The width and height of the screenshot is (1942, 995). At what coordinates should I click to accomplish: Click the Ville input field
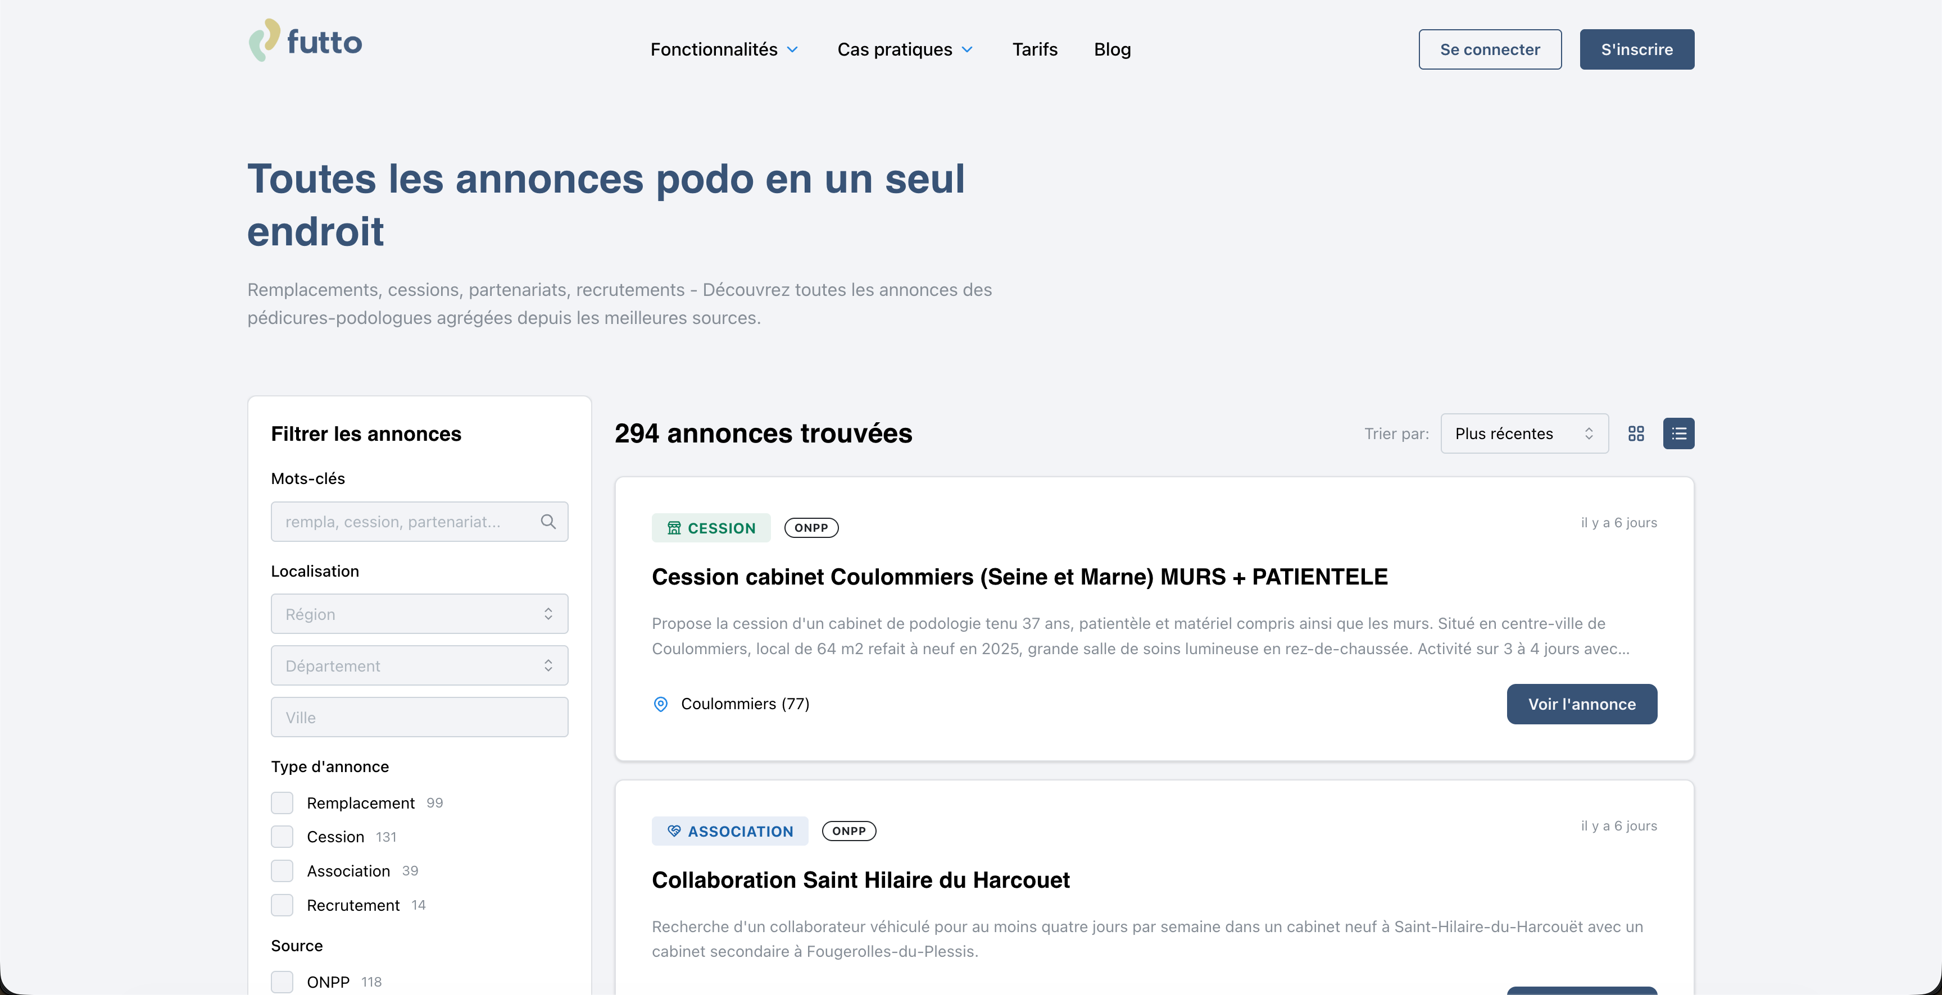[x=419, y=716]
